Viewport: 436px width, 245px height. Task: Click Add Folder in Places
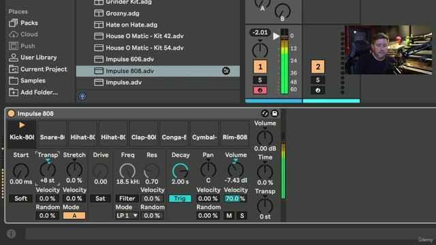pos(33,93)
